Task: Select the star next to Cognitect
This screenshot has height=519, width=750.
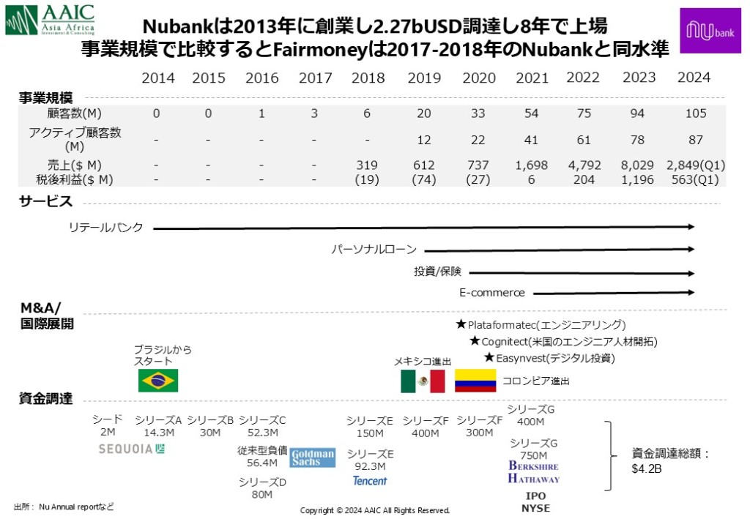Action: [x=475, y=341]
